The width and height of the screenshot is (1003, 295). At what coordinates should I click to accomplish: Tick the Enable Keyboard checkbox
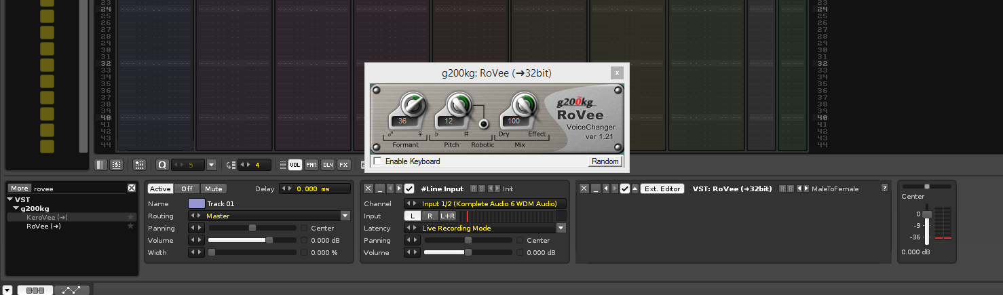click(x=377, y=161)
